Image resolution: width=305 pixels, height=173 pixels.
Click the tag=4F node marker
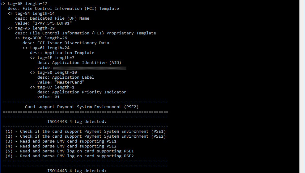tap(32, 58)
